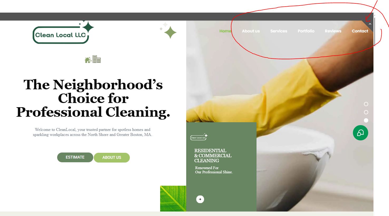Open the Reviews menu item
The height and width of the screenshot is (216, 389).
coord(333,31)
